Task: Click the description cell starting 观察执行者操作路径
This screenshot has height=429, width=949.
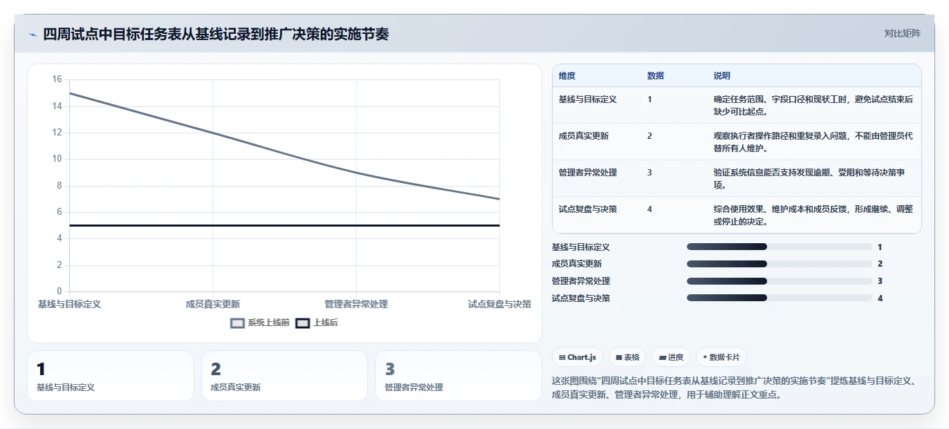Action: [813, 142]
